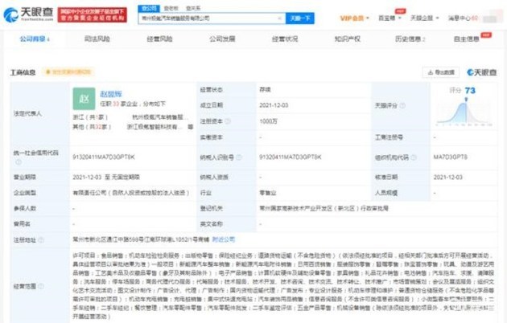Switch to the 公司背景 tab

35,39
